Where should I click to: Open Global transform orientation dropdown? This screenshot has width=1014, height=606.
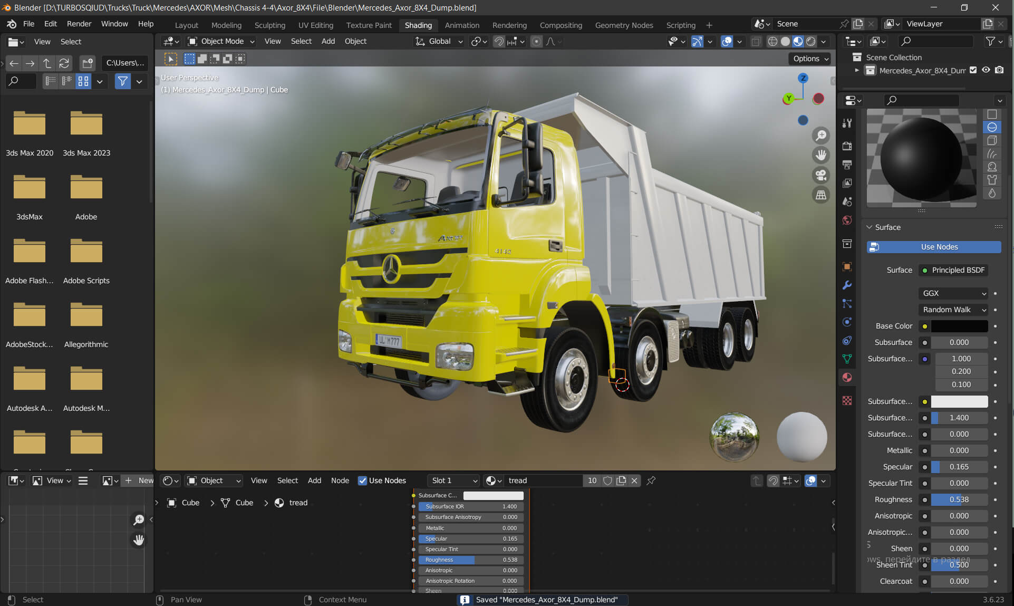pos(439,41)
